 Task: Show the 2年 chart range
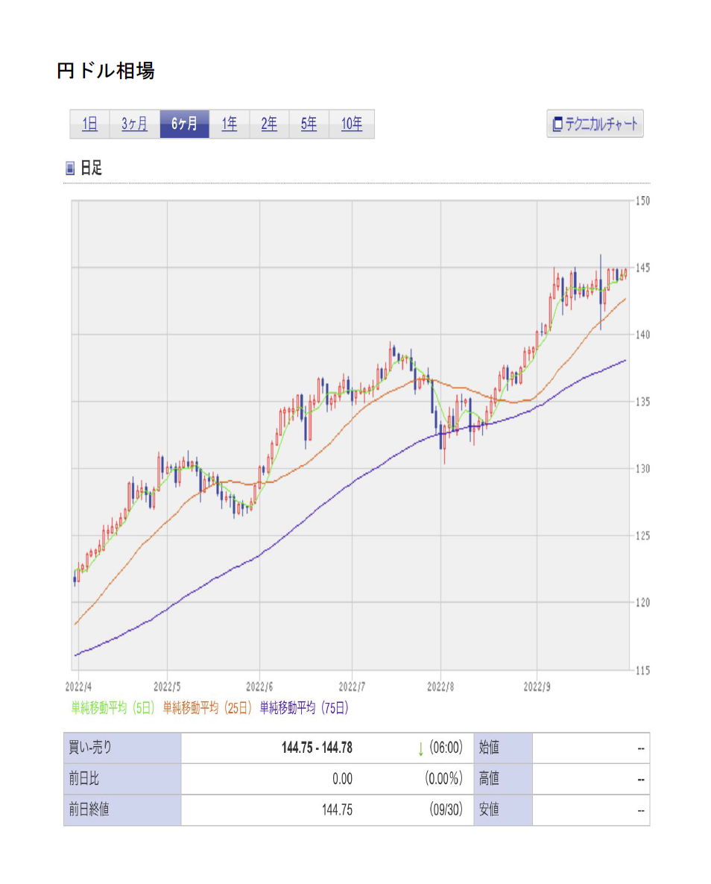click(x=269, y=124)
